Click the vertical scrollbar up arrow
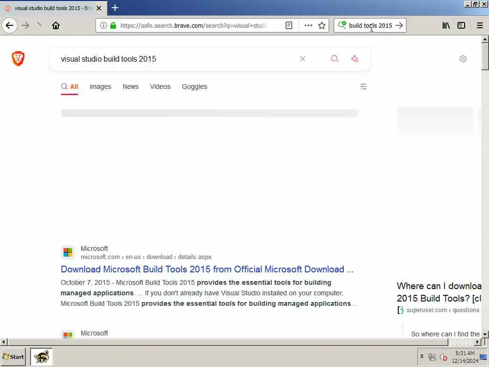The height and width of the screenshot is (367, 489). (485, 39)
